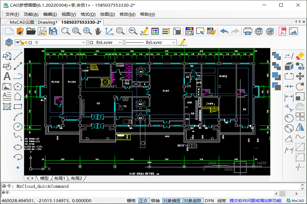Click the Print icon in toolbar

pyautogui.click(x=248, y=31)
